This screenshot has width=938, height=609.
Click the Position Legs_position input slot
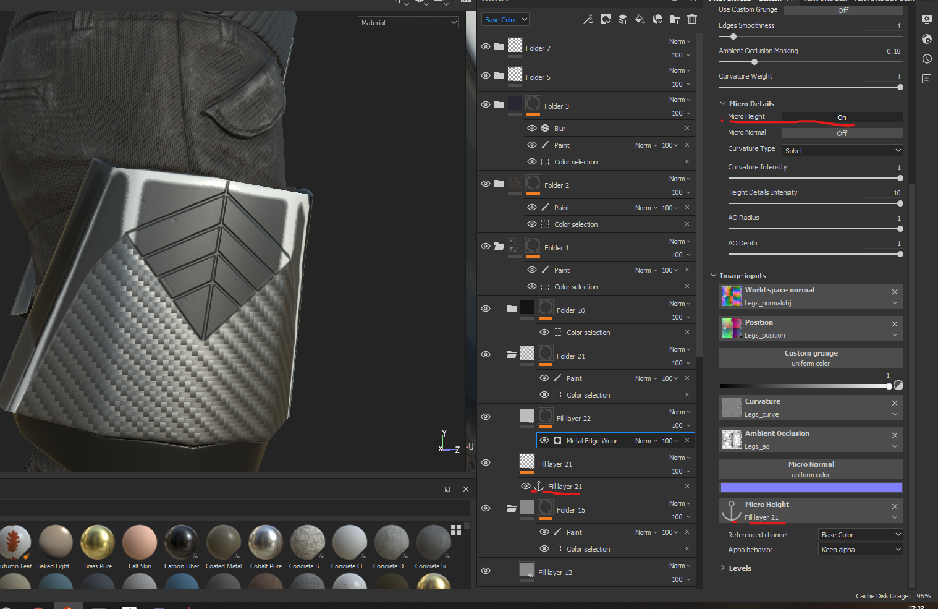click(811, 328)
